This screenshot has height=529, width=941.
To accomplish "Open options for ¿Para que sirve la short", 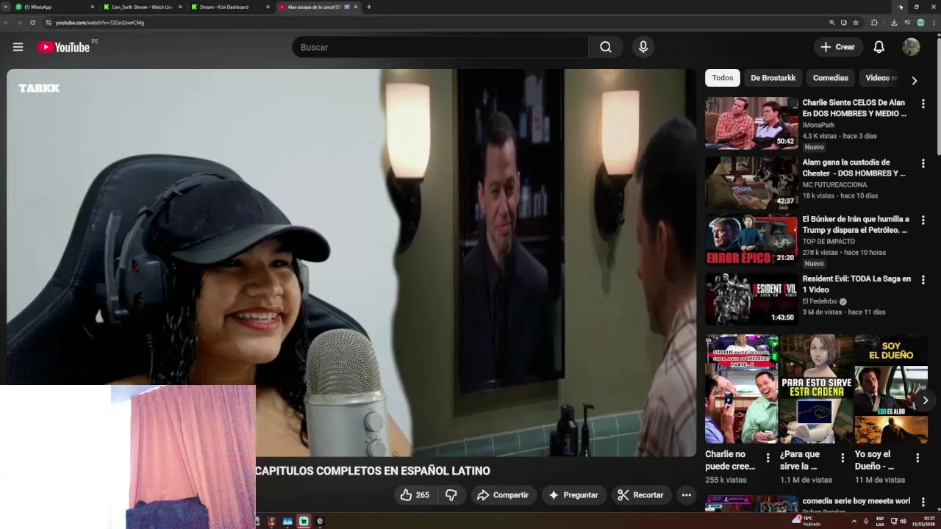I will (842, 458).
